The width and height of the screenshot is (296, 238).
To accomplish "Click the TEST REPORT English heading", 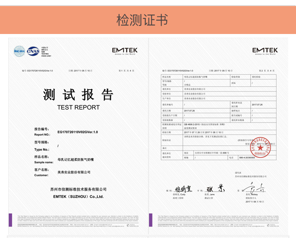I will coord(78,107).
